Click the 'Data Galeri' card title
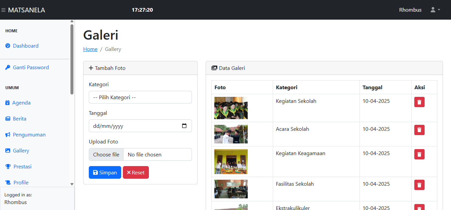The height and width of the screenshot is (210, 451). click(x=232, y=68)
